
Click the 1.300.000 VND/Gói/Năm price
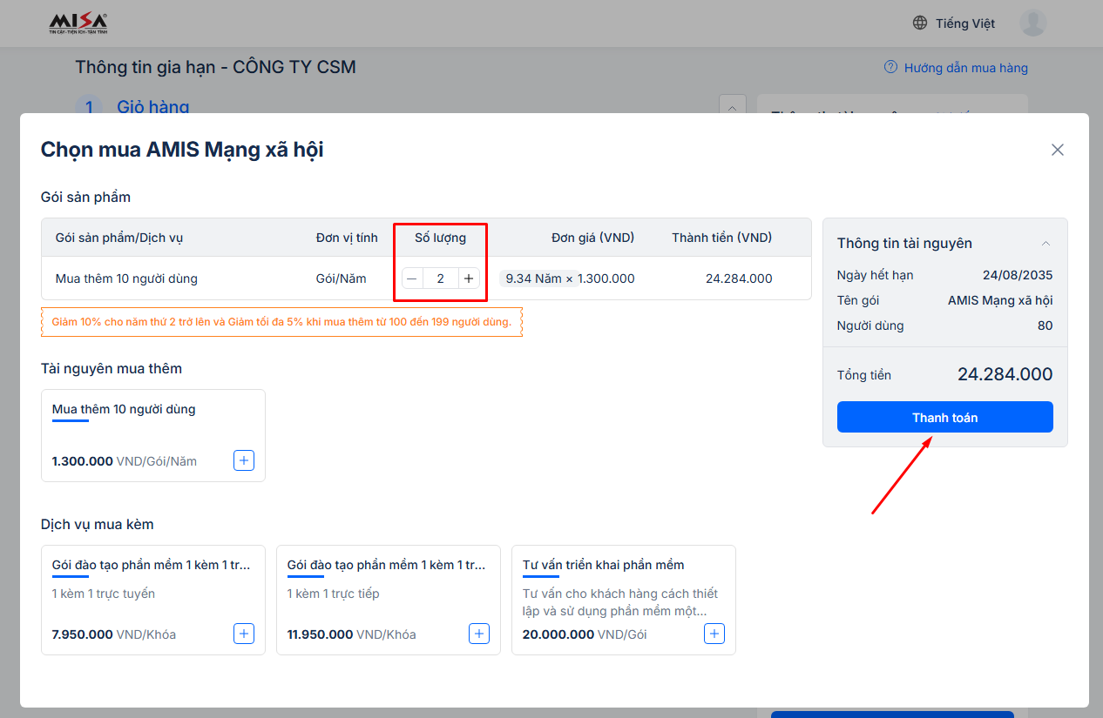pyautogui.click(x=125, y=461)
